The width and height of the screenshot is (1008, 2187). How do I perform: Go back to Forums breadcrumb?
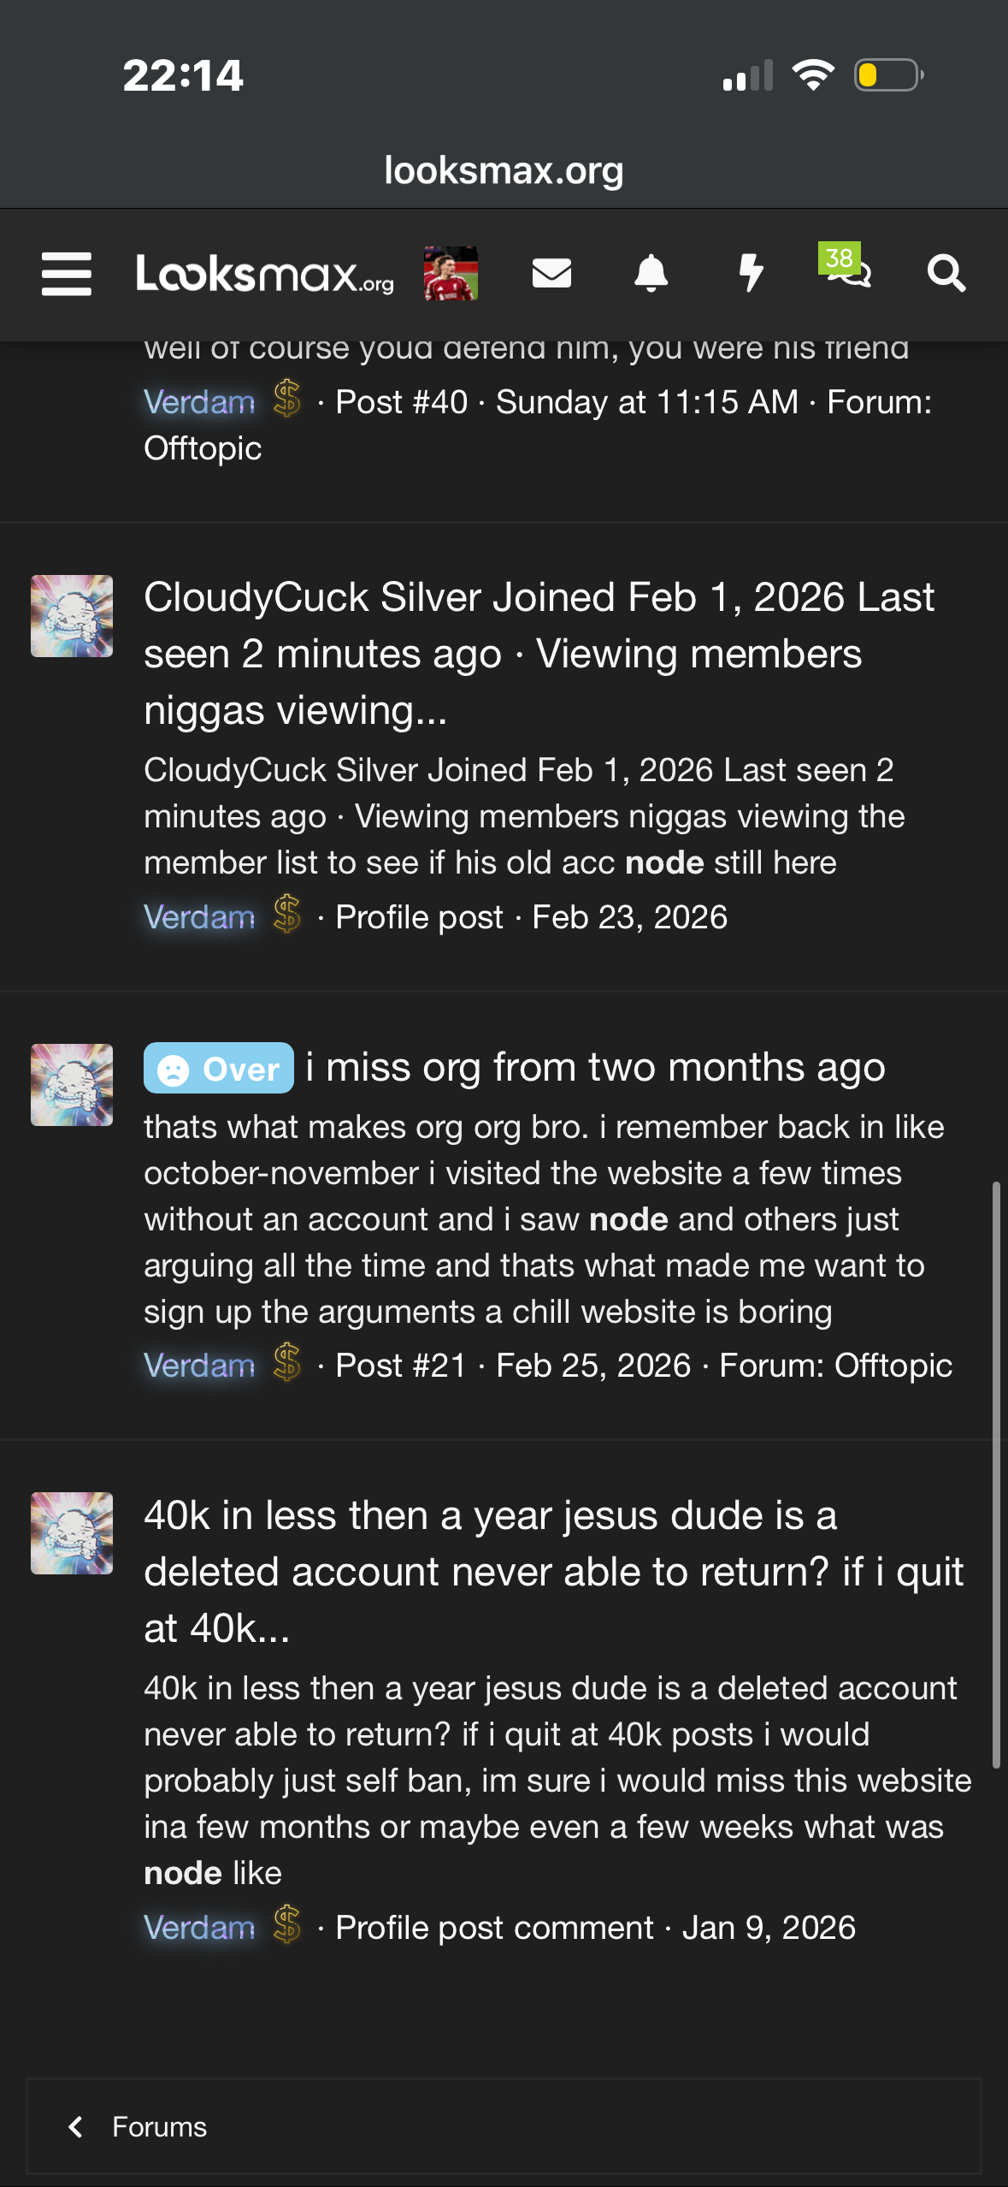click(160, 2127)
